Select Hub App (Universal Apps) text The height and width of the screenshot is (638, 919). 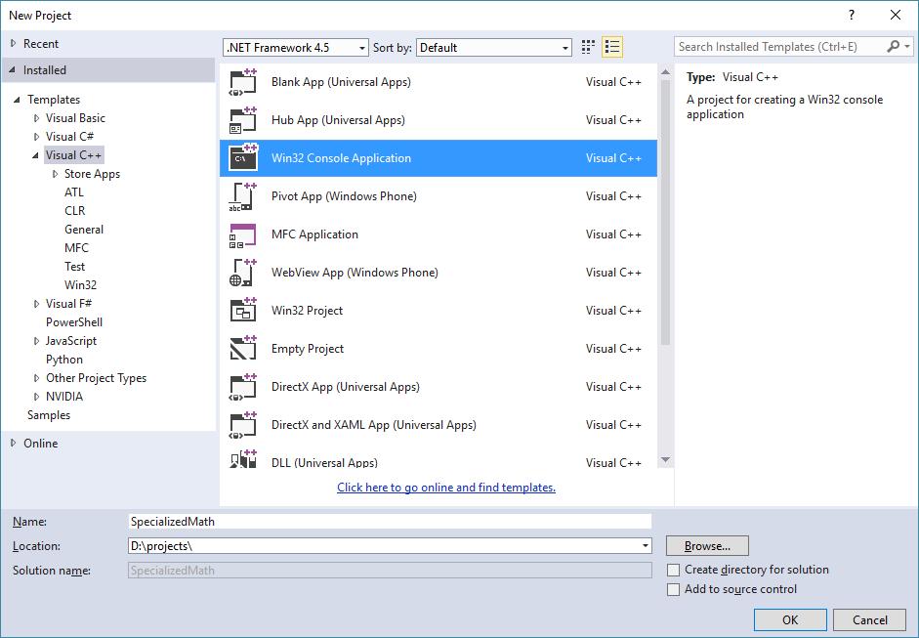point(338,120)
